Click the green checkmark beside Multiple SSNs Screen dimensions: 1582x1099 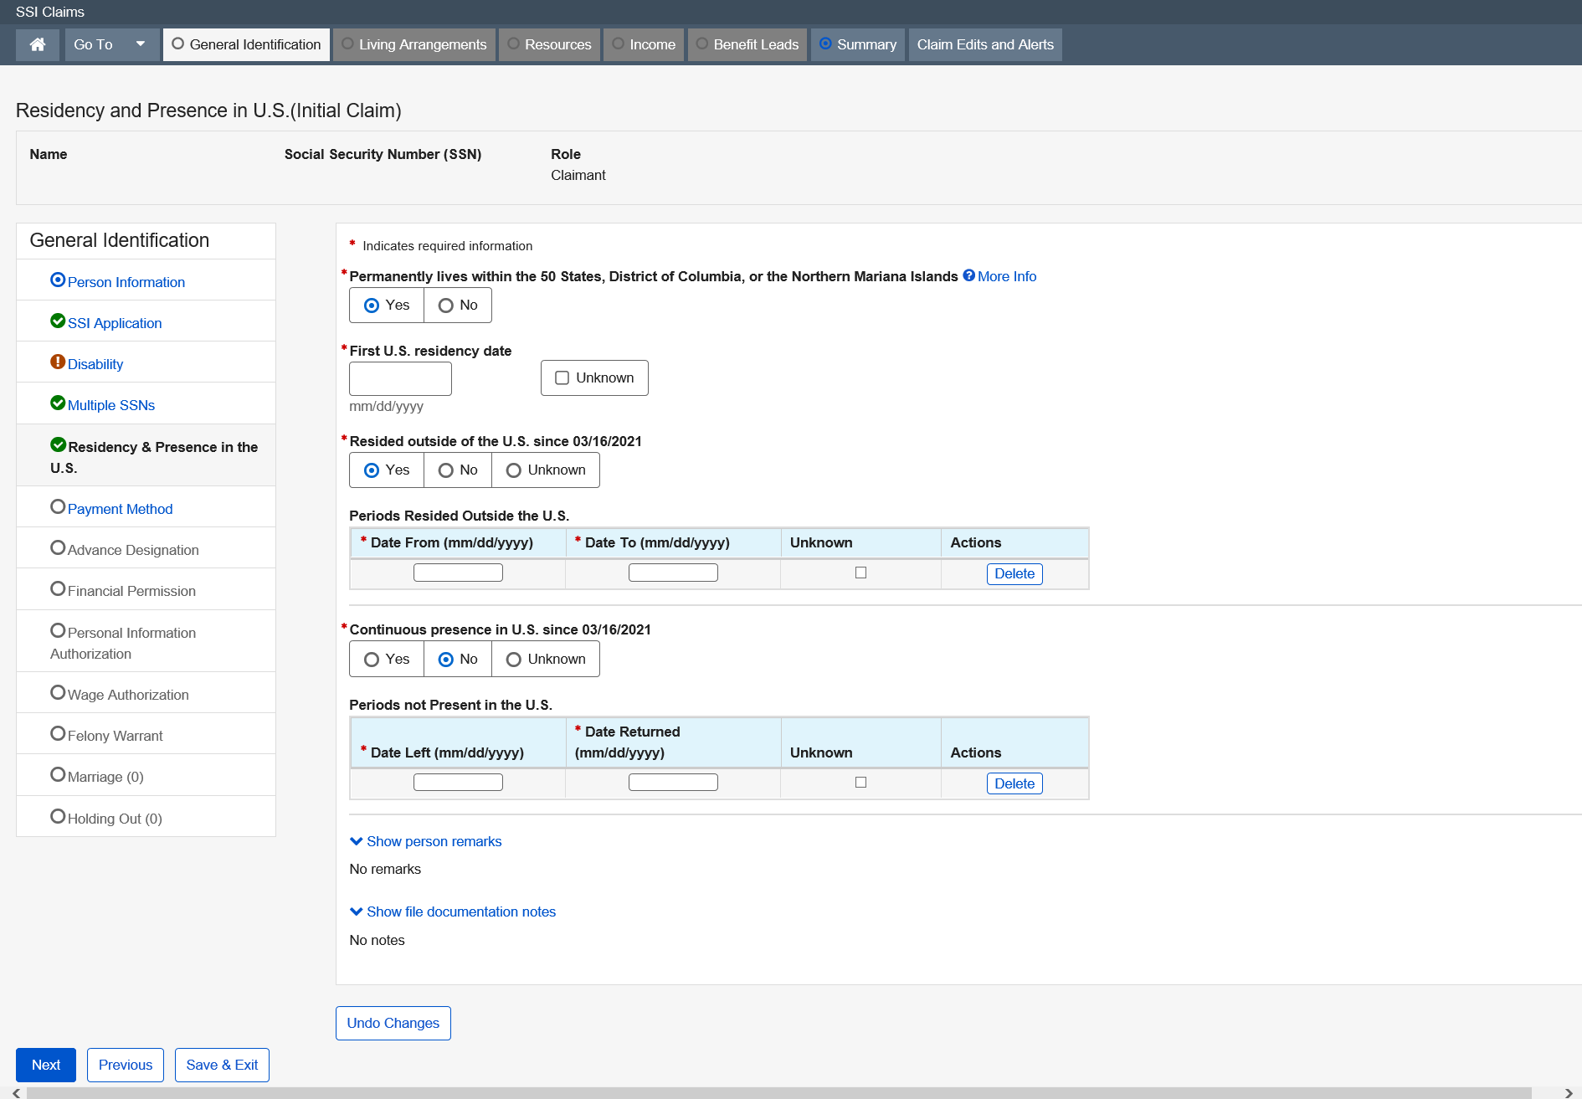[58, 403]
